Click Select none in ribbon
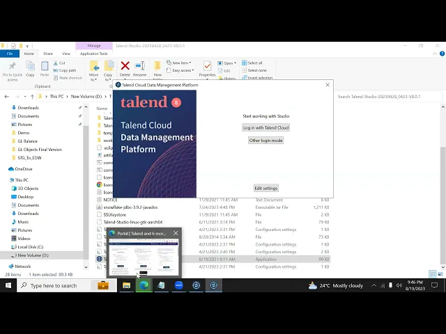 254,70
